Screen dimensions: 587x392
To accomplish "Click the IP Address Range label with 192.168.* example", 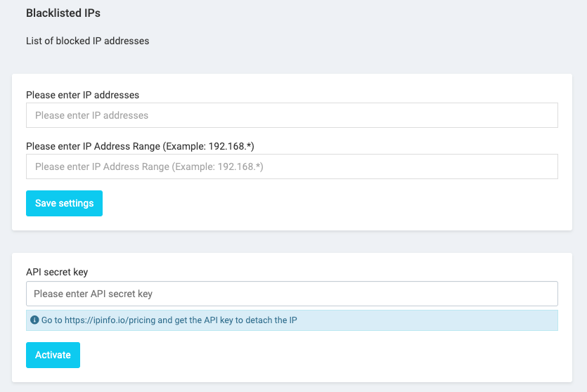I will (x=140, y=146).
